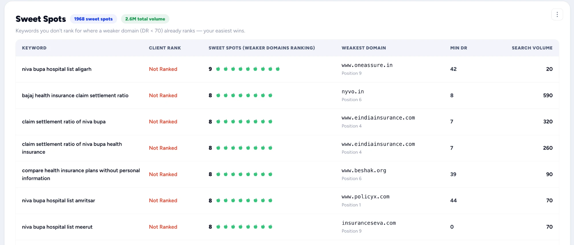The height and width of the screenshot is (245, 574).
Task: Click the sweet spot count 9 for aligarh
Action: 210,69
